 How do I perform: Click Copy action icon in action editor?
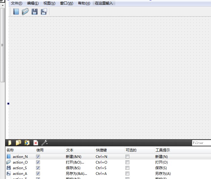pos(18,143)
